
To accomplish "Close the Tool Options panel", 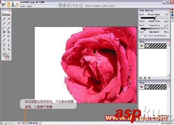I will click(168, 10).
